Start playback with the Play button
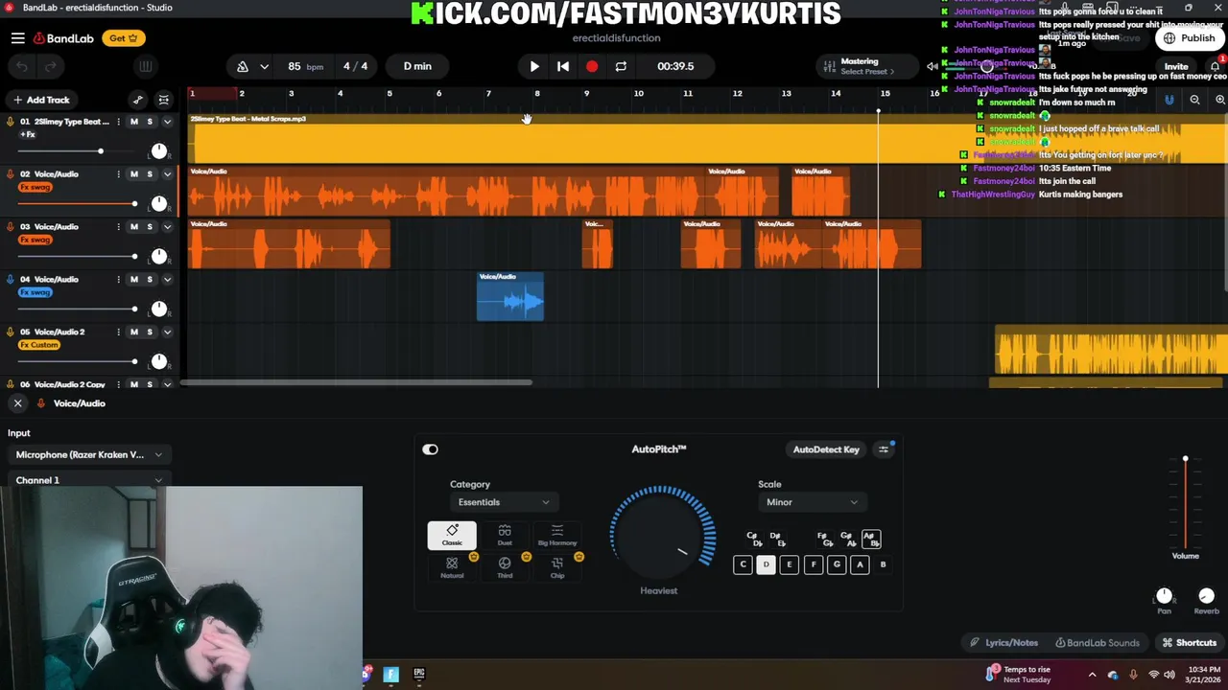 (x=534, y=66)
